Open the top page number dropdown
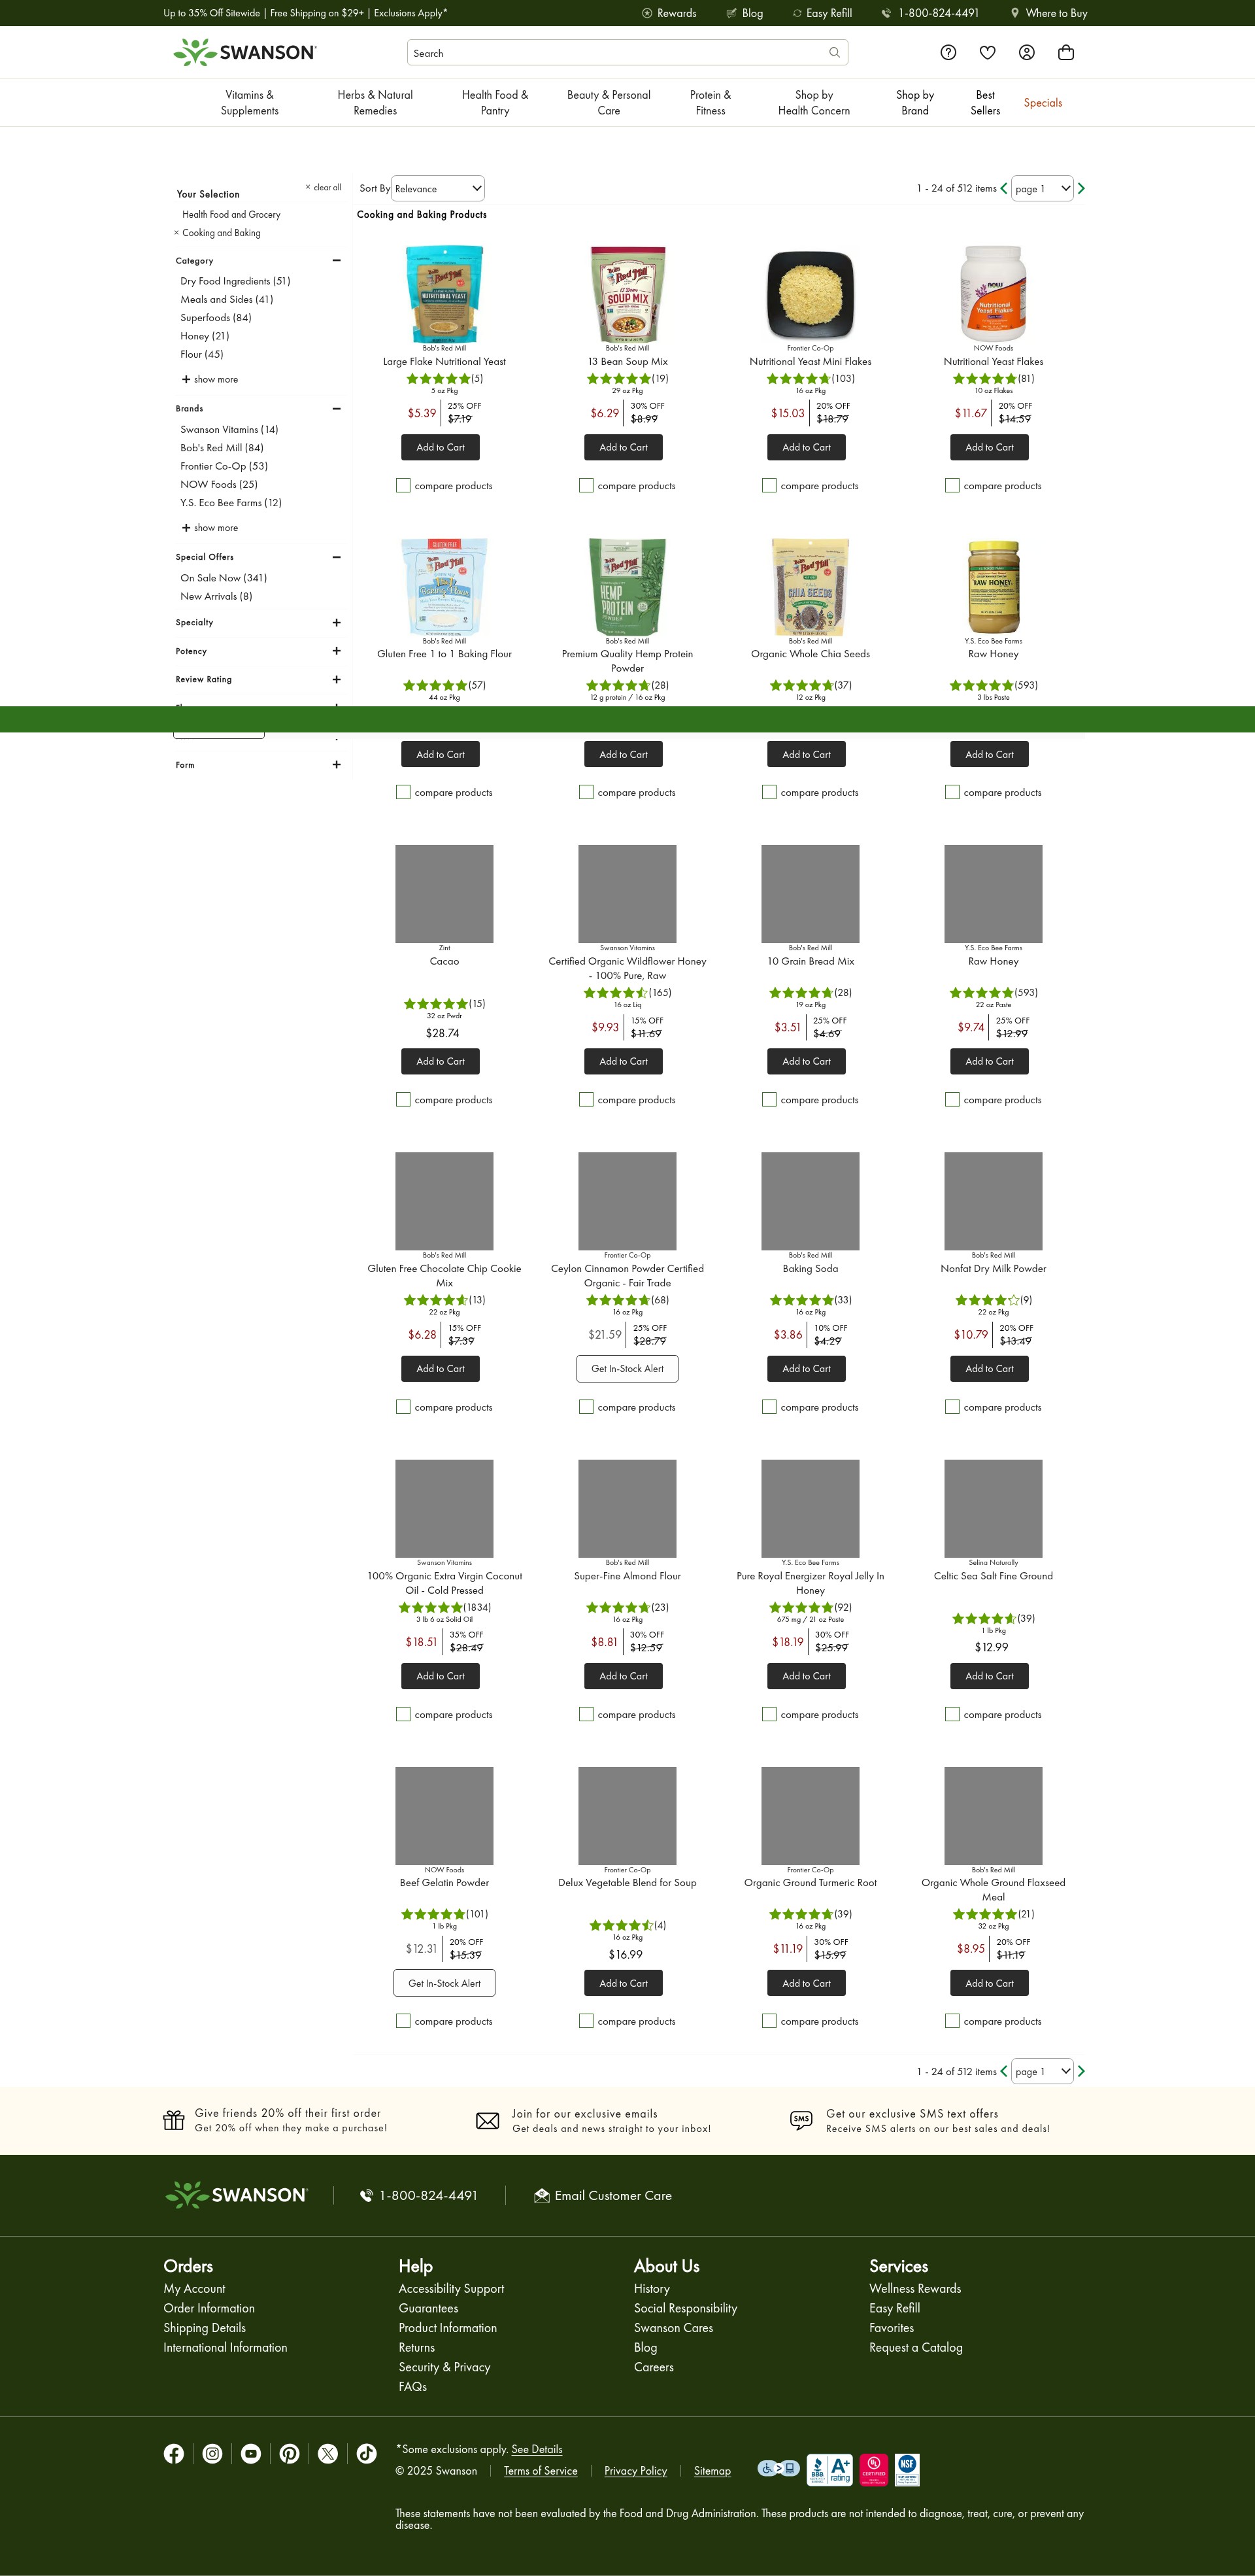 [1043, 188]
